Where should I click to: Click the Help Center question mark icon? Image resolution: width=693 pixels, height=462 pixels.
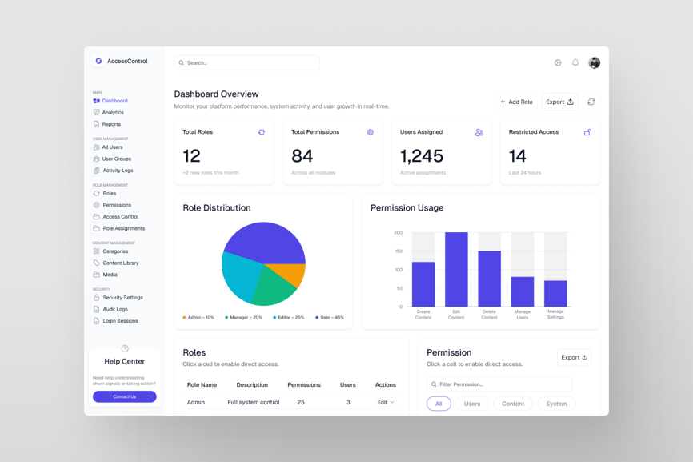(x=125, y=348)
